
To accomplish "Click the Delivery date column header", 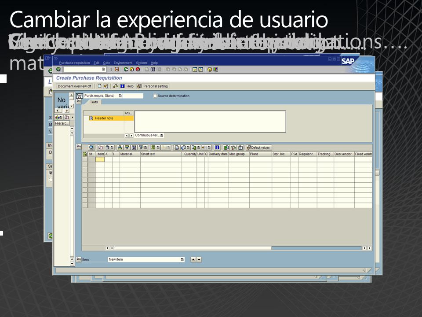I will [218, 154].
